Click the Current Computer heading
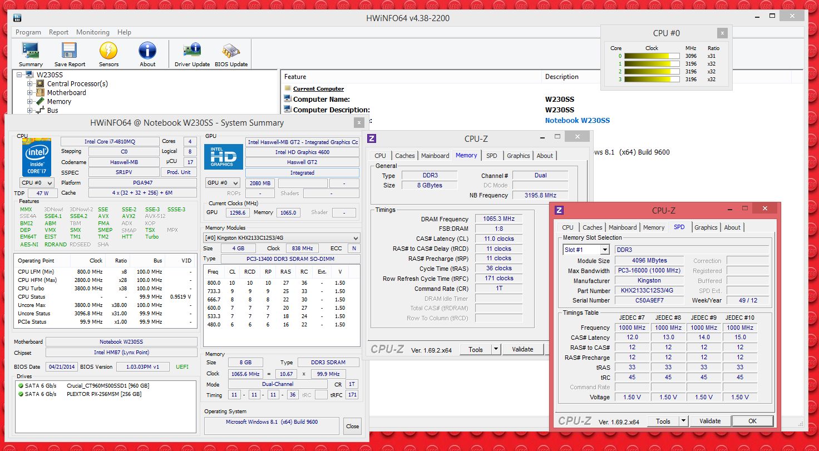The width and height of the screenshot is (819, 451). click(x=318, y=89)
